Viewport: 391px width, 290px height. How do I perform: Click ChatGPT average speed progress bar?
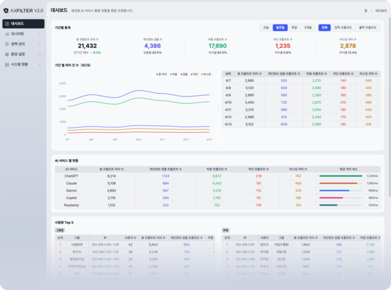(340, 176)
